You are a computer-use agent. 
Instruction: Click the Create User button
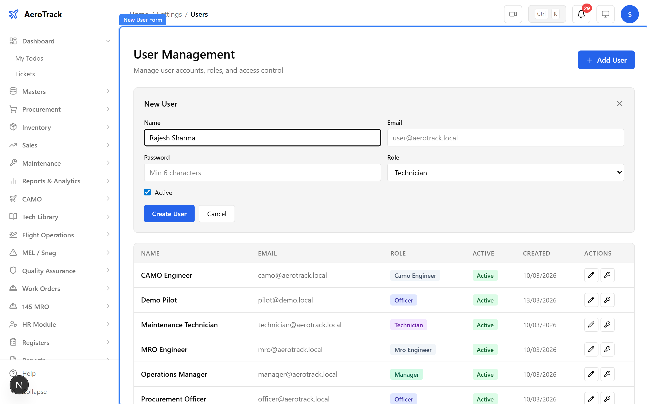click(169, 214)
